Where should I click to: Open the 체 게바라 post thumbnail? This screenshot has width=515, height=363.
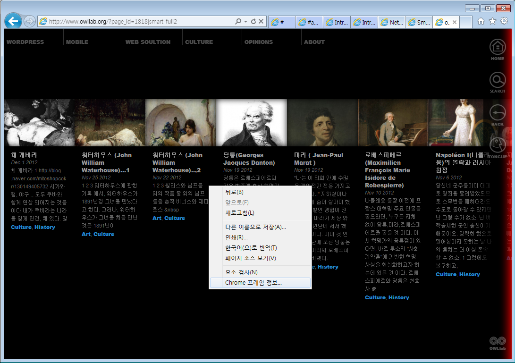[39, 123]
